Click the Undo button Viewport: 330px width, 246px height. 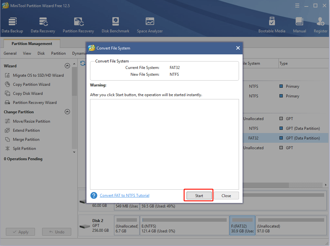[x=57, y=232]
